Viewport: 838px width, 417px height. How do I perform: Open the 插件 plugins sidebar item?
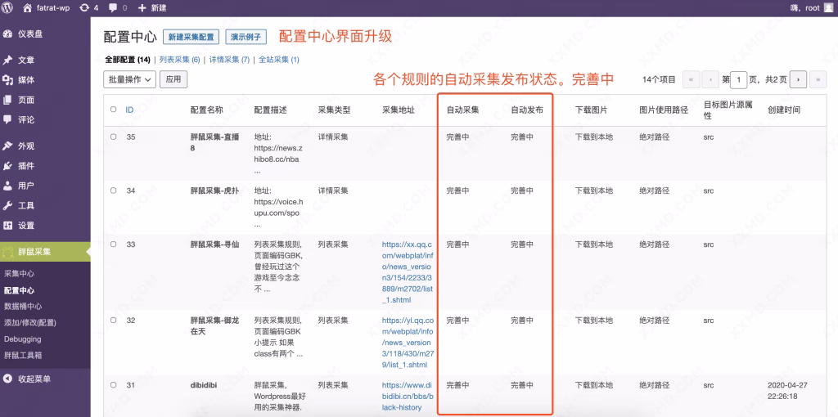[x=25, y=166]
